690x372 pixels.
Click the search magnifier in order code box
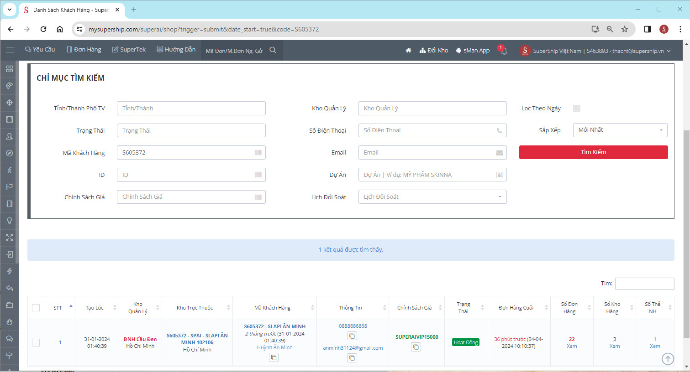tap(273, 50)
